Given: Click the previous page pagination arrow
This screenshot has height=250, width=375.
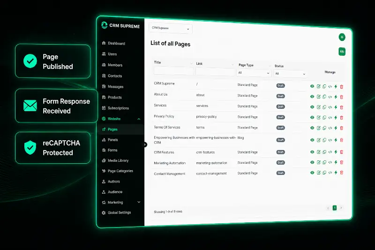Looking at the screenshot, I should 328,208.
